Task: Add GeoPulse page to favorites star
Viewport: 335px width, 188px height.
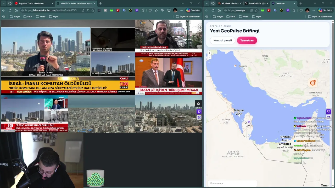Action: 256,10
